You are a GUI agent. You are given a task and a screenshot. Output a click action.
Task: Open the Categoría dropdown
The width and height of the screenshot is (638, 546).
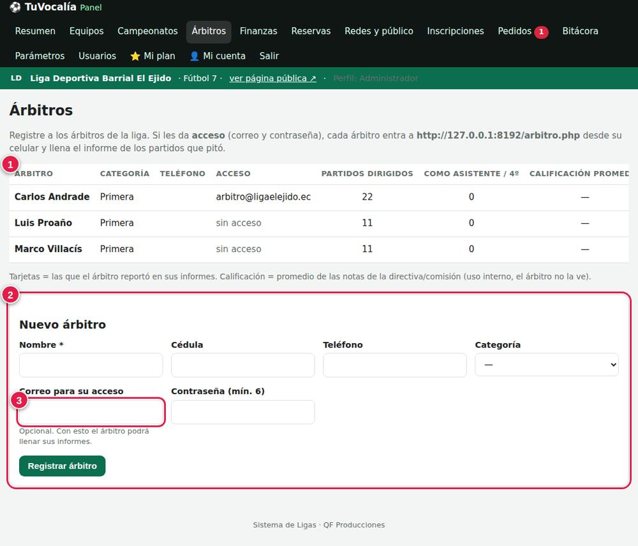pyautogui.click(x=547, y=365)
